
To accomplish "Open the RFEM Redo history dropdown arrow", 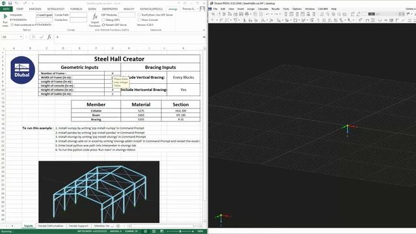I will pyautogui.click(x=280, y=14).
